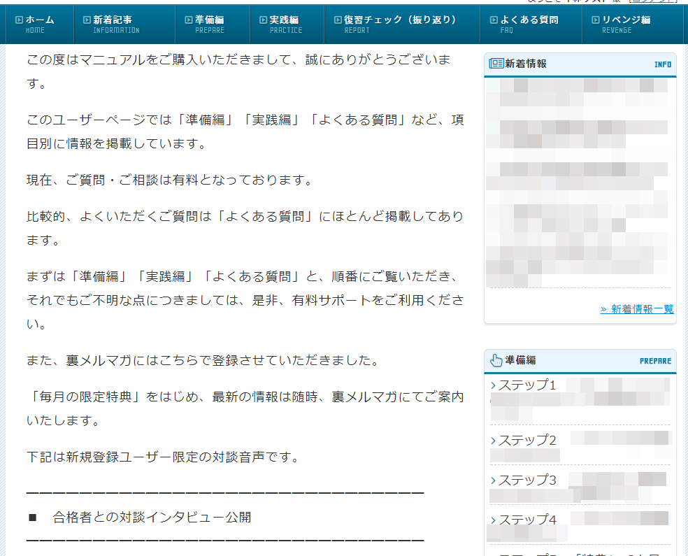Viewport: 688px width, 556px height.
Task: Click the 合格者との対談インタビュー公開 heading
Action: click(152, 518)
